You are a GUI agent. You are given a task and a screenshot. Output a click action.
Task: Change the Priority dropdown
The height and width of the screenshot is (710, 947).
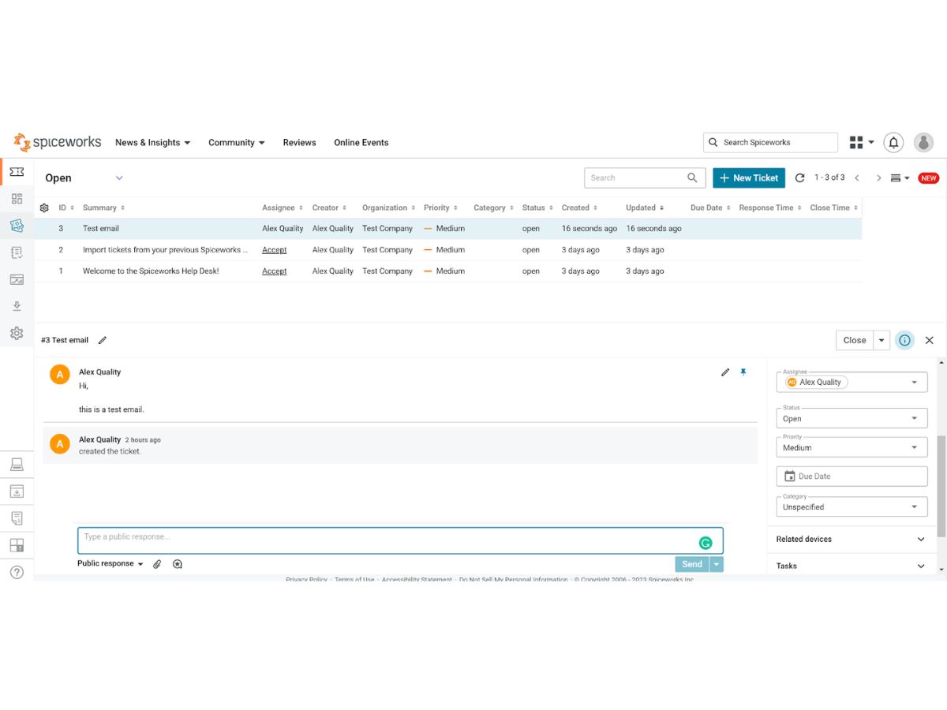point(852,447)
